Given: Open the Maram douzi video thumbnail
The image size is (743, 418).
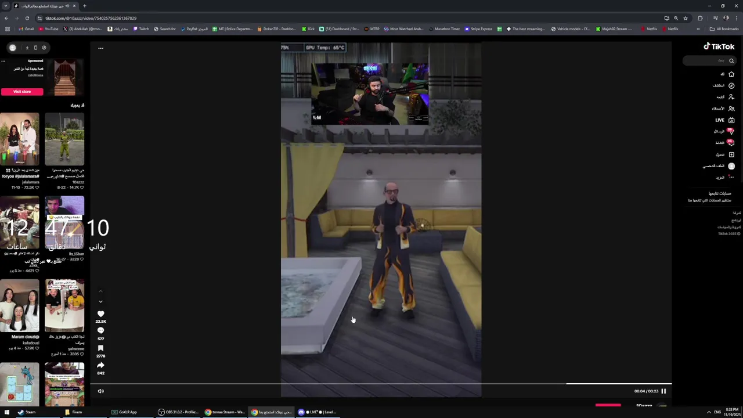Looking at the screenshot, I should point(20,307).
